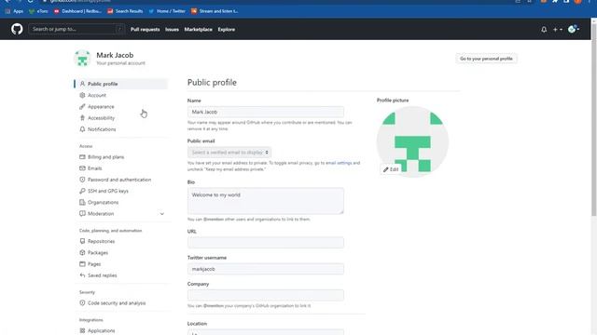Click the Mark Jacob heading link
This screenshot has width=597, height=335.
[115, 55]
